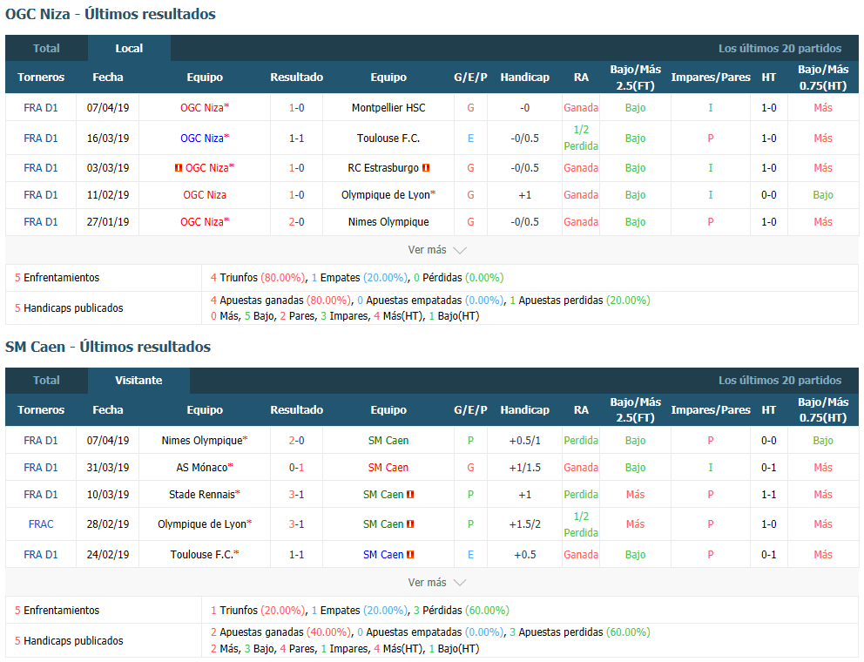The image size is (864, 662).
Task: Open Montpellier HSC team link
Action: point(388,108)
